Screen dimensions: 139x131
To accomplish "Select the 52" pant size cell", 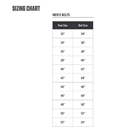I will tap(63, 122).
